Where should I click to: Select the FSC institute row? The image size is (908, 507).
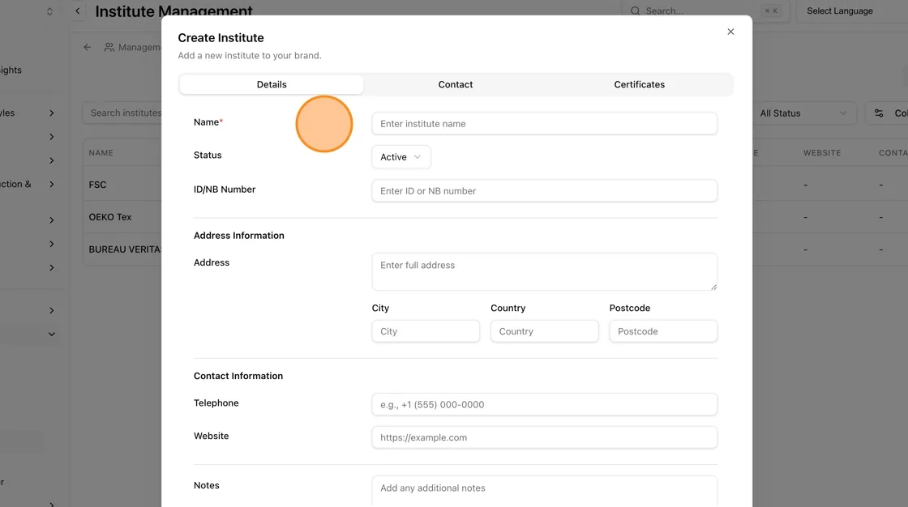(x=122, y=185)
